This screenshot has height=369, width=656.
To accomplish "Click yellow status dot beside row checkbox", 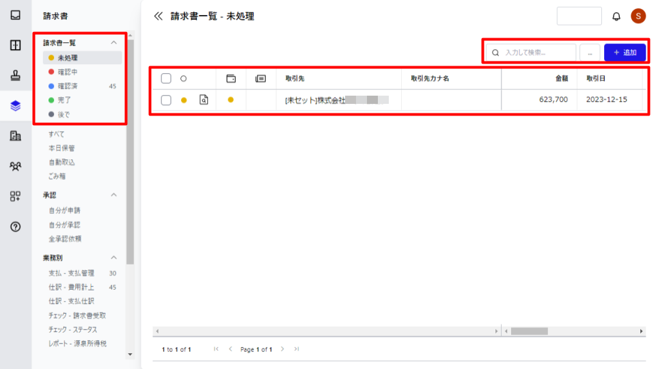I will click(x=184, y=100).
